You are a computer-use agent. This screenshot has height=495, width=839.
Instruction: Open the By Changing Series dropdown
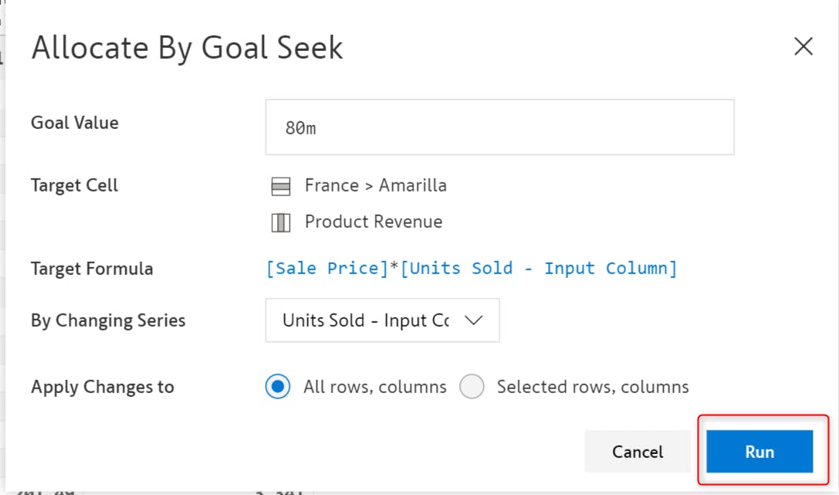[383, 320]
